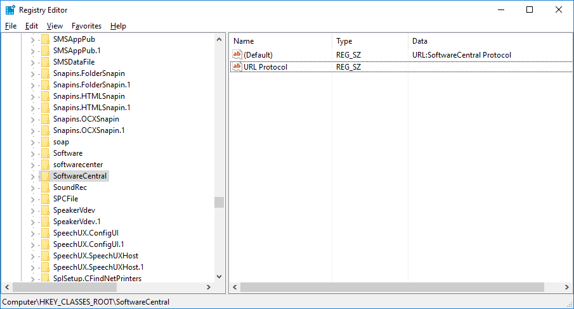
Task: Click the folder icon next to softwarecenter
Action: (x=44, y=165)
